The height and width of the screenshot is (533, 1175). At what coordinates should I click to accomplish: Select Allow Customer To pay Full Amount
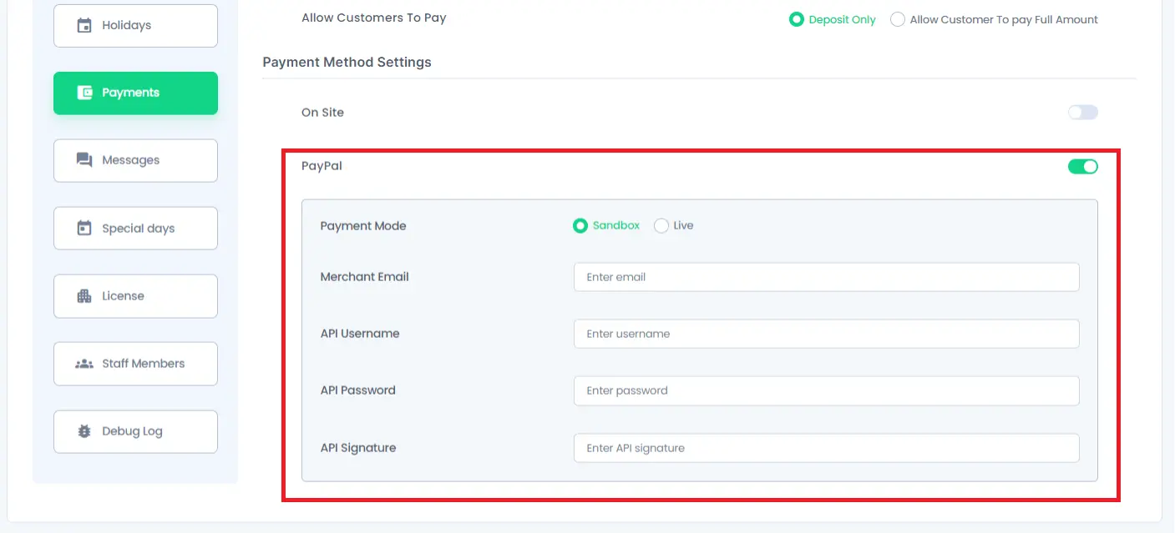tap(898, 19)
